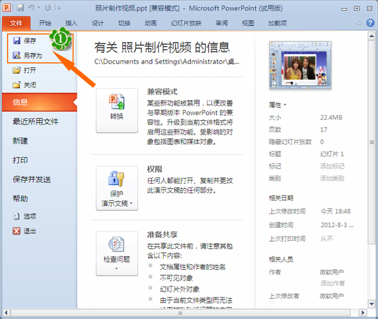378x319 pixels.
Task: Click the title value 幻灯片 1
Action: [x=332, y=154]
